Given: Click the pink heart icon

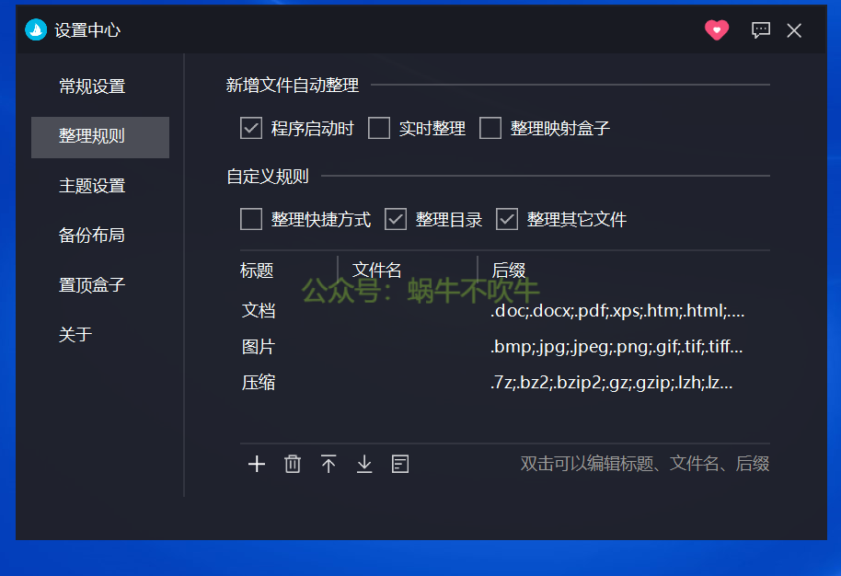Looking at the screenshot, I should point(717,30).
